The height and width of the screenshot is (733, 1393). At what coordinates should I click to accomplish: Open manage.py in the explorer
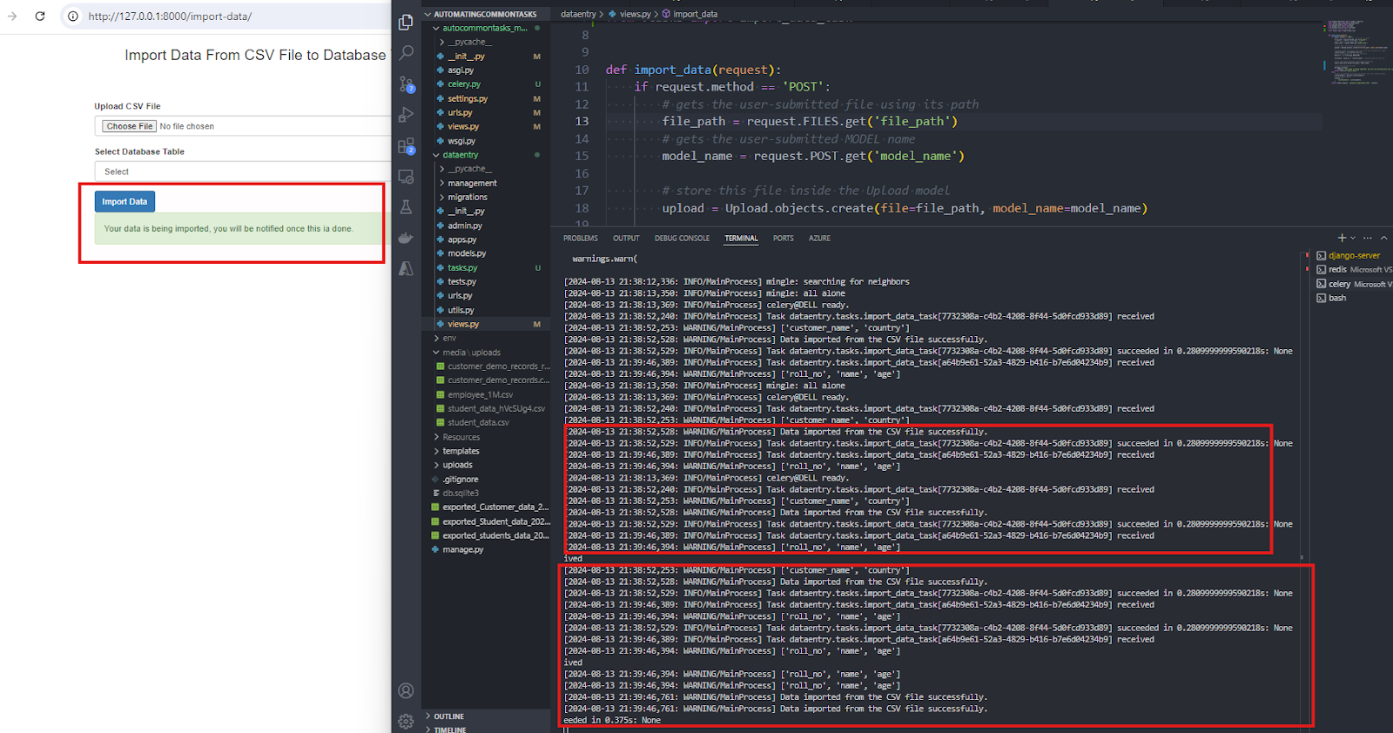click(462, 549)
